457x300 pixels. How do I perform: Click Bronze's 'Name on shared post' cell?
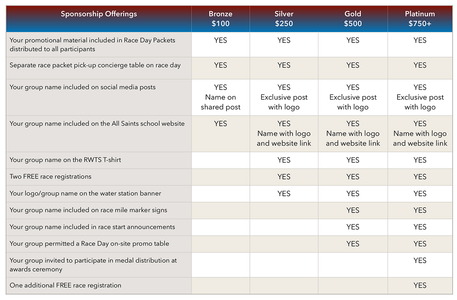point(221,97)
